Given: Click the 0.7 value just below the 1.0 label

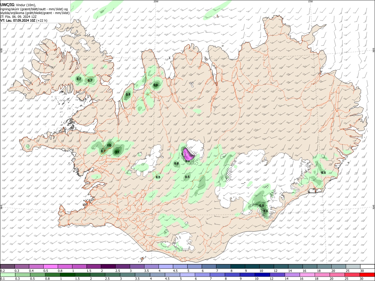Looking at the screenshot, I should [x=103, y=151].
